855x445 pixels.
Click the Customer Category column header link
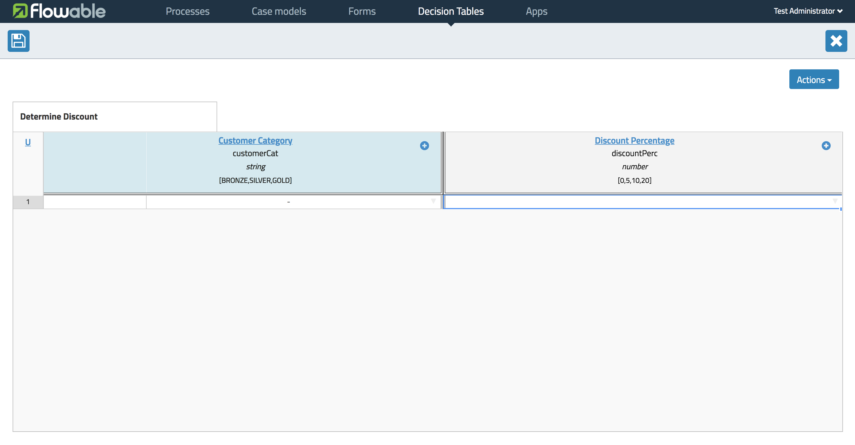click(255, 140)
